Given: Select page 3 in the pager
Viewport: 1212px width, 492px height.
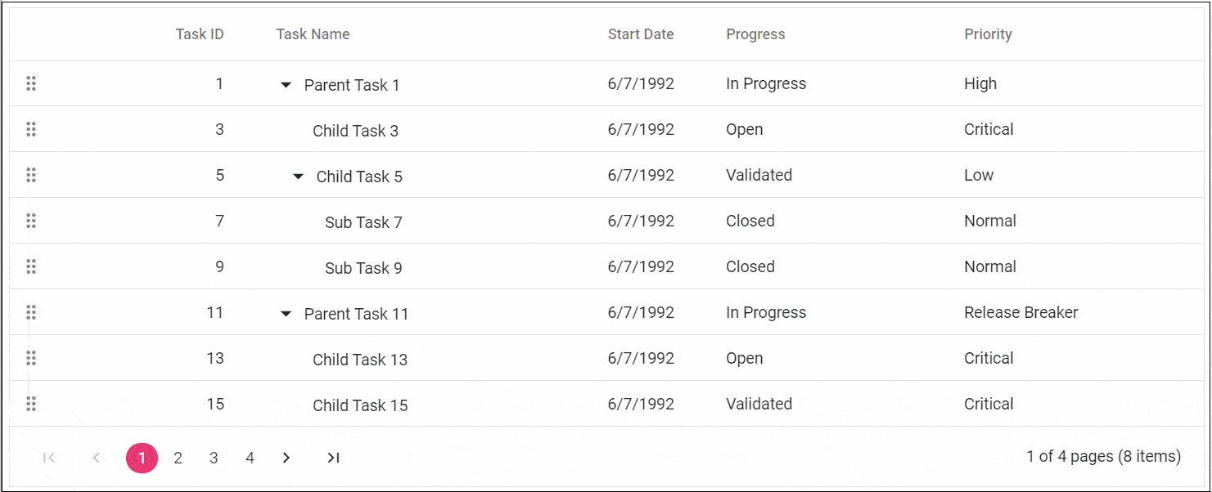Looking at the screenshot, I should 214,458.
